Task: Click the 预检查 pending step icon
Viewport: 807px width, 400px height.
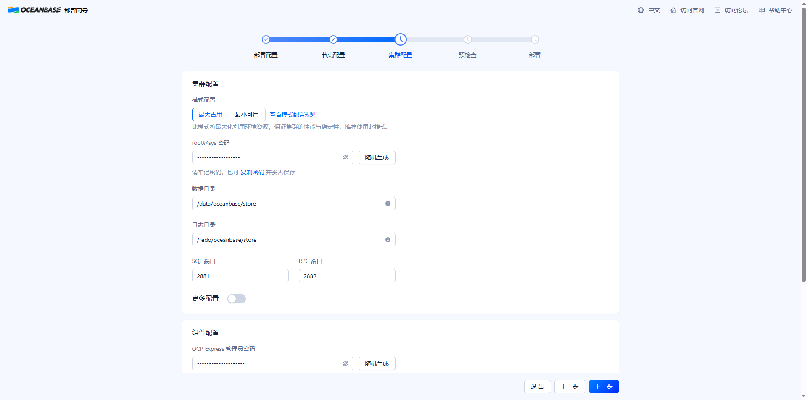Action: point(468,39)
